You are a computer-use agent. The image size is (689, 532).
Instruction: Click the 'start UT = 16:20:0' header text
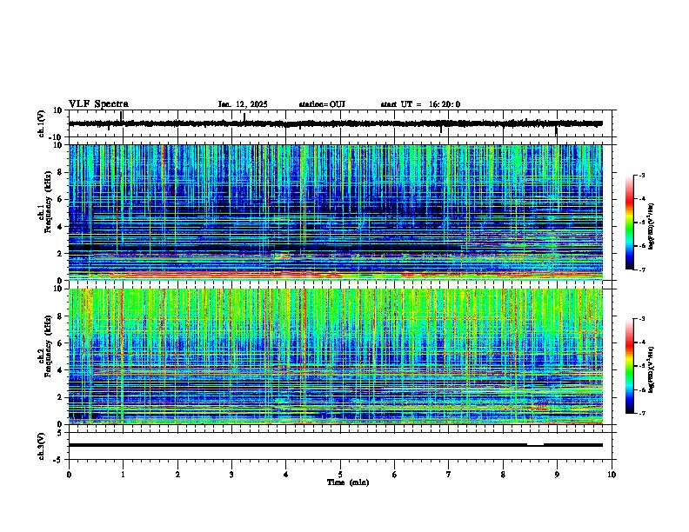[420, 104]
